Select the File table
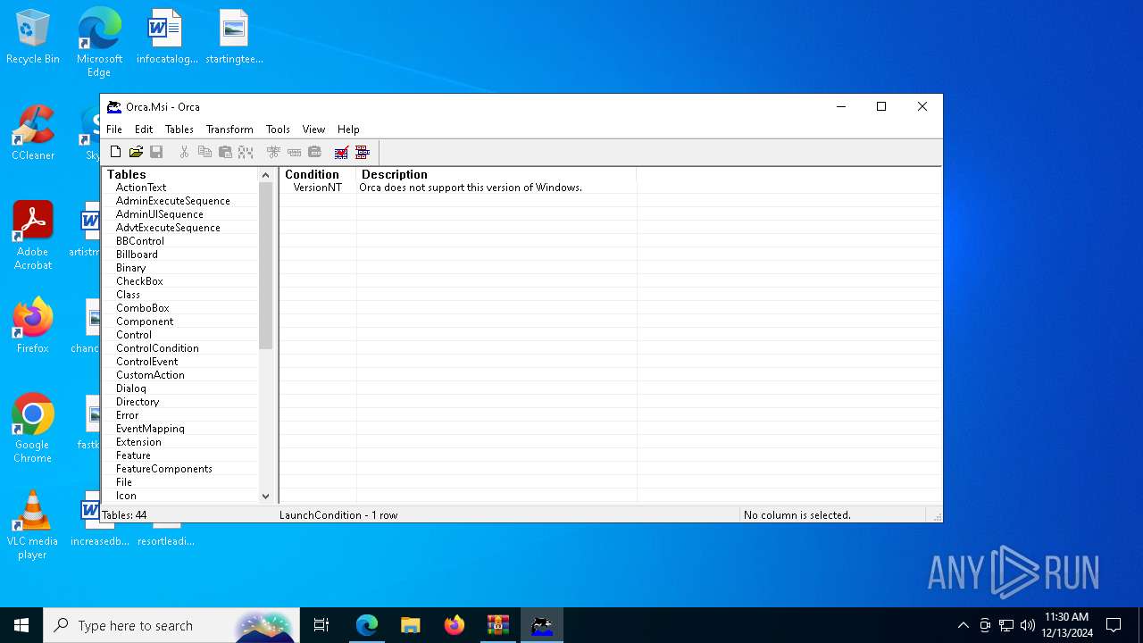 click(x=124, y=482)
